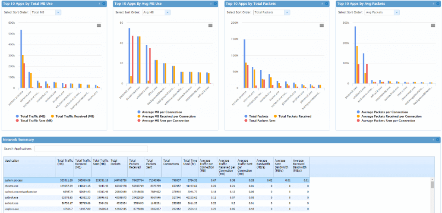The height and width of the screenshot is (213, 442).
Task: Select the chrome.exe table row
Action: (x=157, y=186)
